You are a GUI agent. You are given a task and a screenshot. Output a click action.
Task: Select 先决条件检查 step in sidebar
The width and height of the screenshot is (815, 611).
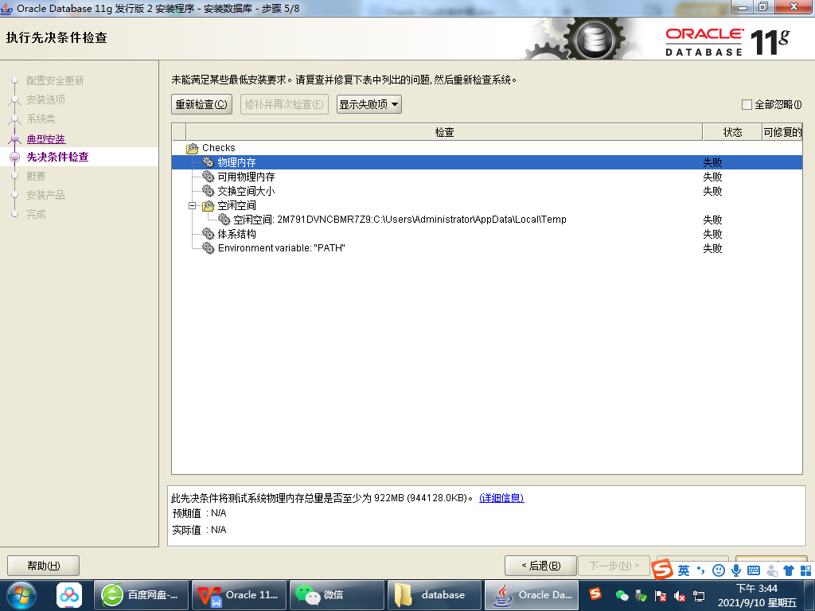[x=57, y=157]
